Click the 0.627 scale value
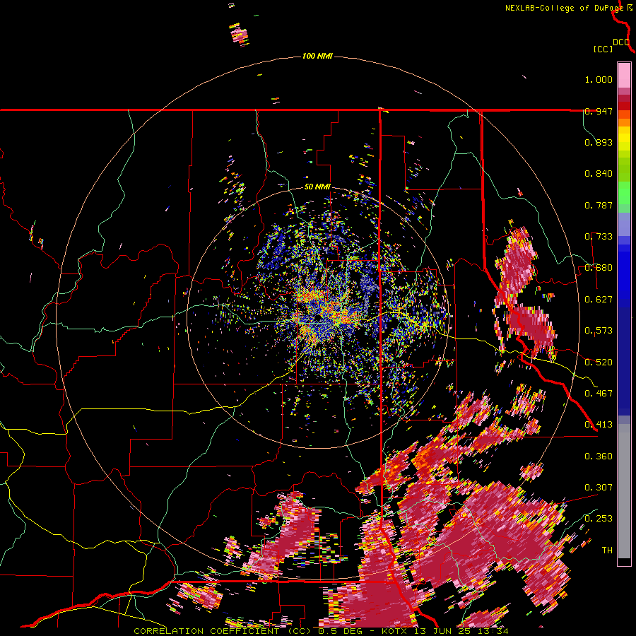The width and height of the screenshot is (636, 636). click(x=599, y=300)
